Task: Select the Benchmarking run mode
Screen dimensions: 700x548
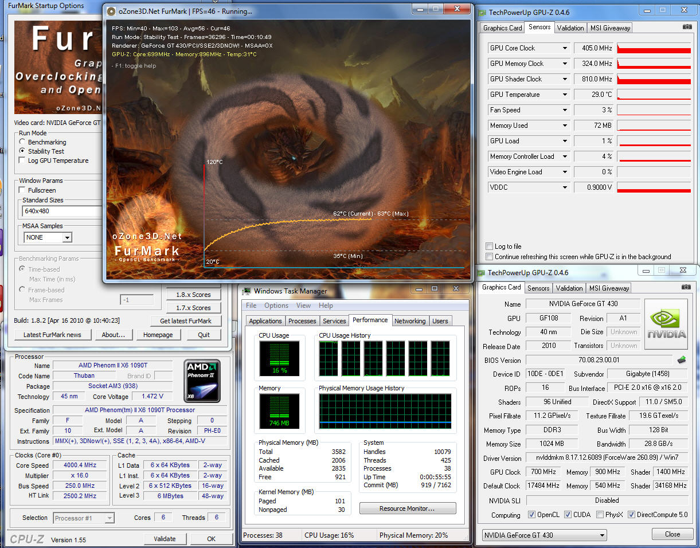Action: tap(22, 142)
